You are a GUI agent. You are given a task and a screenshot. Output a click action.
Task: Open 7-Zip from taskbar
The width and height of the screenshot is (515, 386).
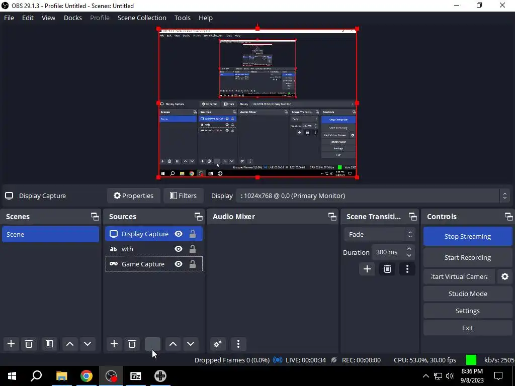[x=136, y=376]
